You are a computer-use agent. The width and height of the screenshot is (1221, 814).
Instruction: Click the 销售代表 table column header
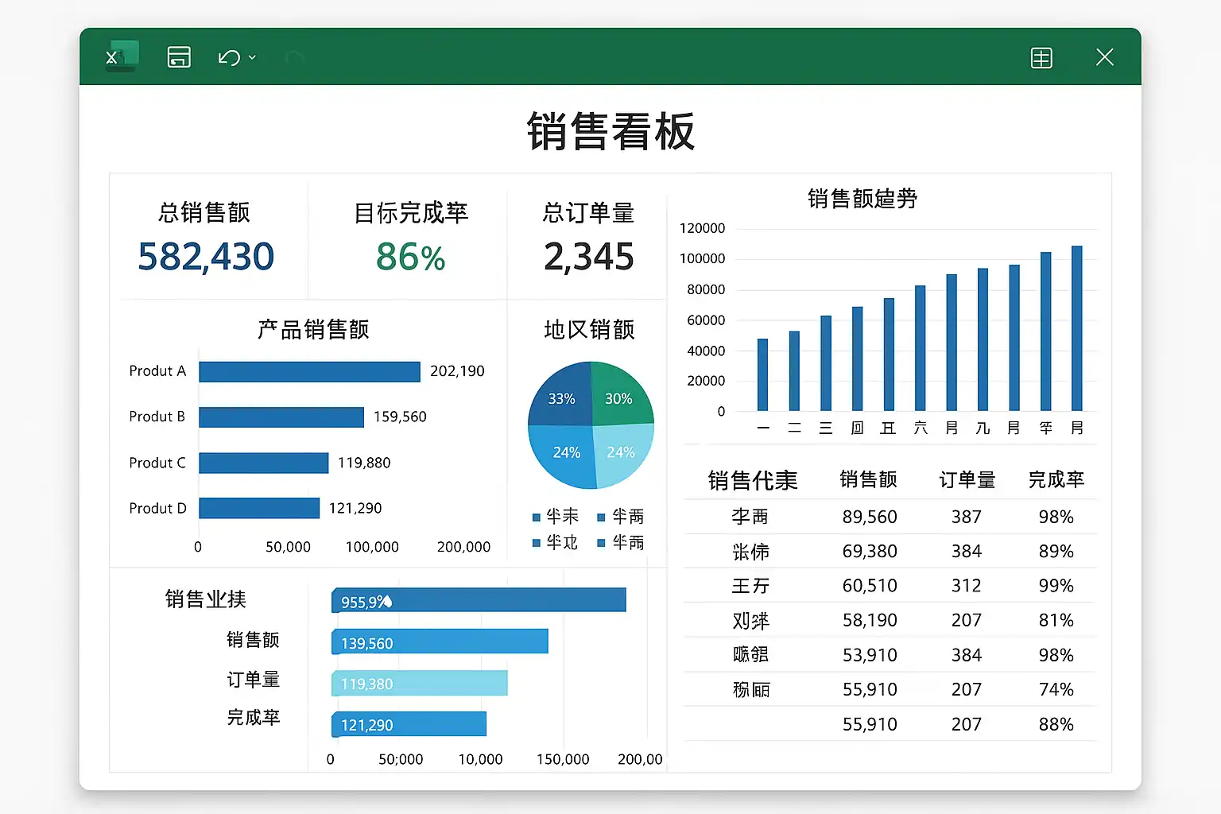pyautogui.click(x=752, y=480)
